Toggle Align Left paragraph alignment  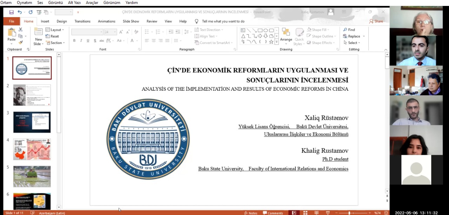[147, 41]
